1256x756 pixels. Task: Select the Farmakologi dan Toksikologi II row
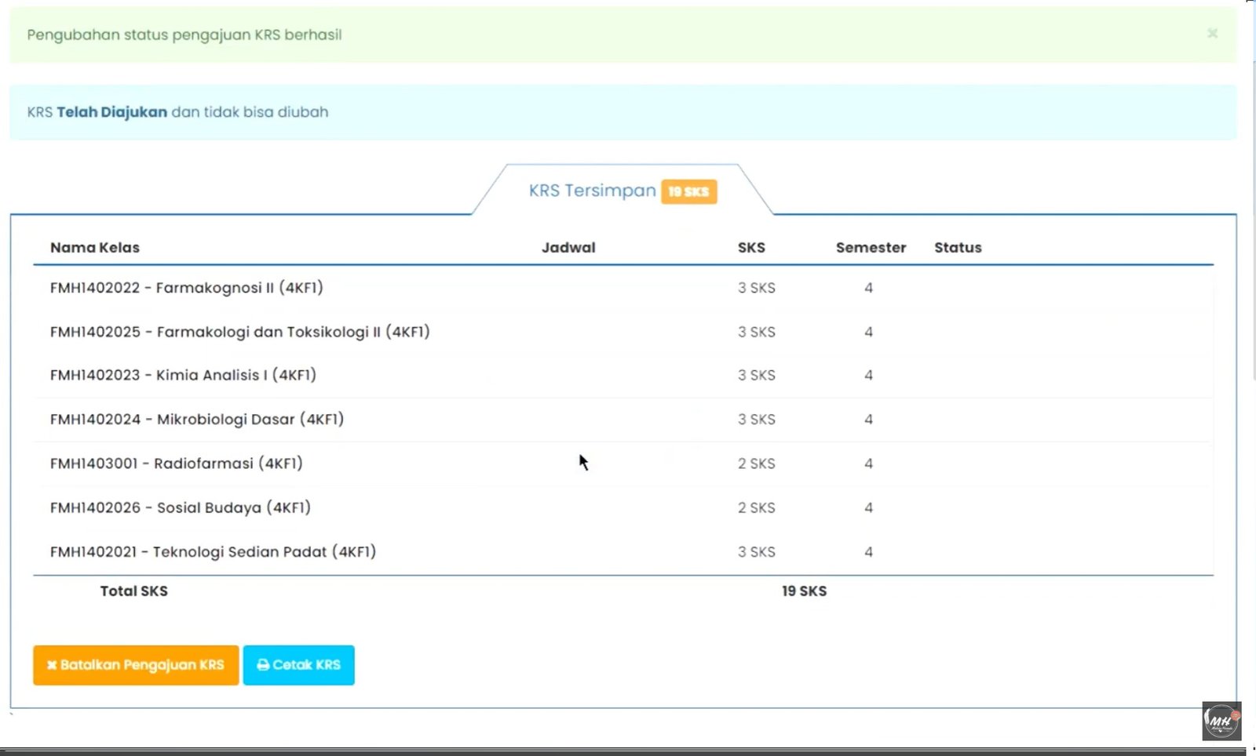(623, 332)
